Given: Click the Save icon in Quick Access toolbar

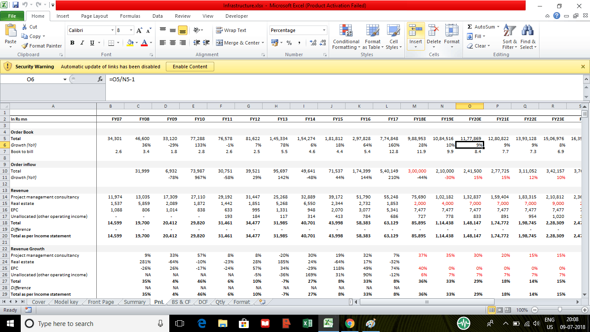Looking at the screenshot, I should [x=16, y=6].
